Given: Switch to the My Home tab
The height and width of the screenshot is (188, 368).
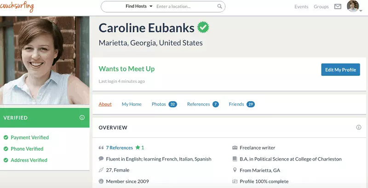Looking at the screenshot, I should point(132,104).
